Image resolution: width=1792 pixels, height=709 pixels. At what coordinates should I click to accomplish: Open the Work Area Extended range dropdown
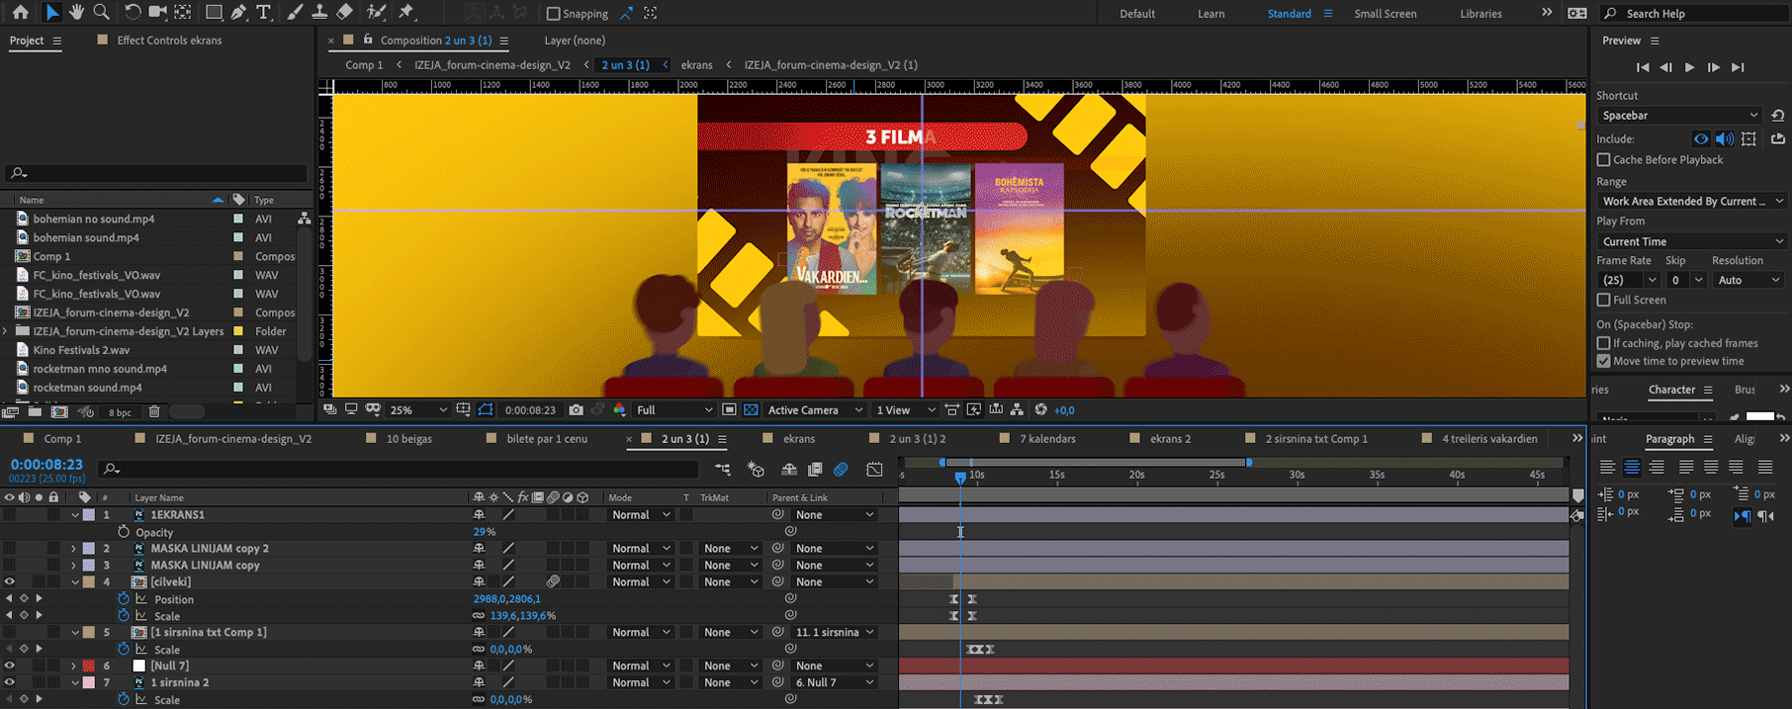click(1691, 201)
